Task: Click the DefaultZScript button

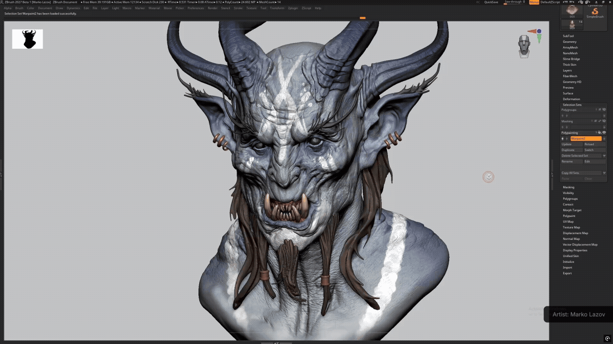Action: point(550,2)
